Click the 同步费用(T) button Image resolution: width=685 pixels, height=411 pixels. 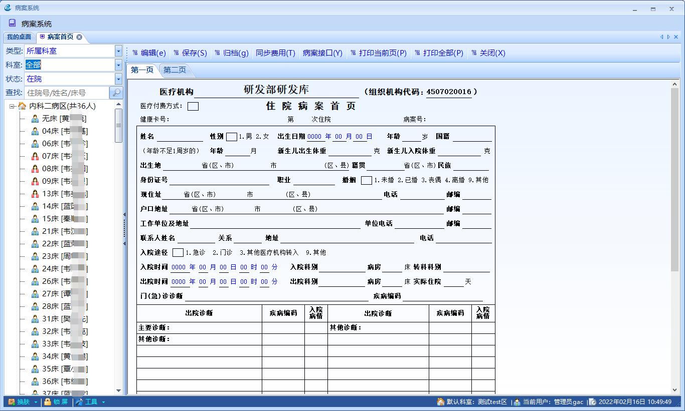click(275, 53)
